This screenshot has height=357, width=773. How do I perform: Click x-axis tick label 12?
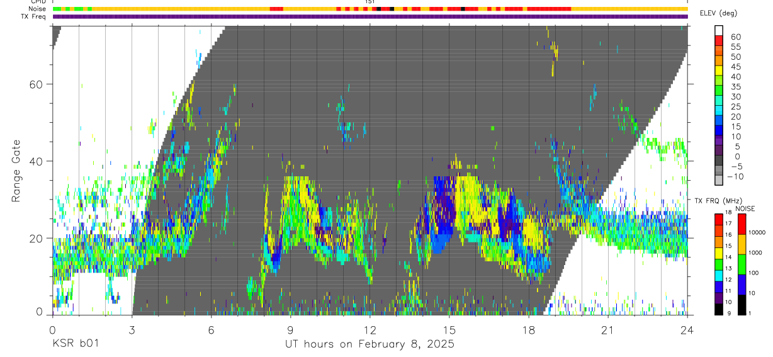pyautogui.click(x=370, y=331)
